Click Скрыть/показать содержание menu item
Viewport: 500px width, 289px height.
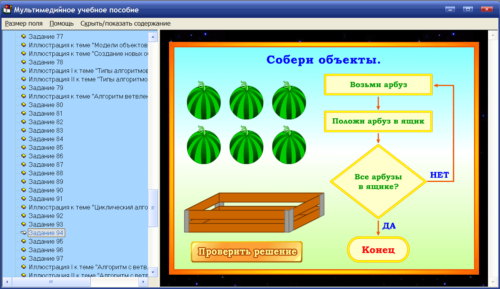click(126, 23)
